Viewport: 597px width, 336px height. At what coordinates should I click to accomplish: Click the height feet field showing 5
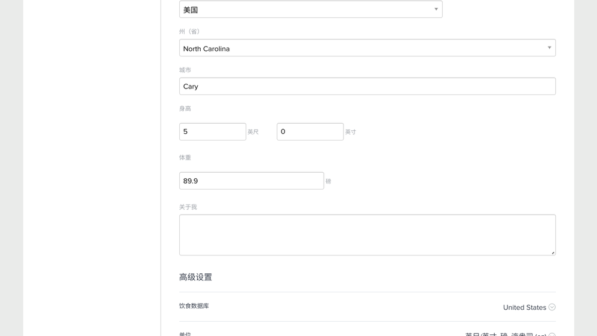click(212, 132)
